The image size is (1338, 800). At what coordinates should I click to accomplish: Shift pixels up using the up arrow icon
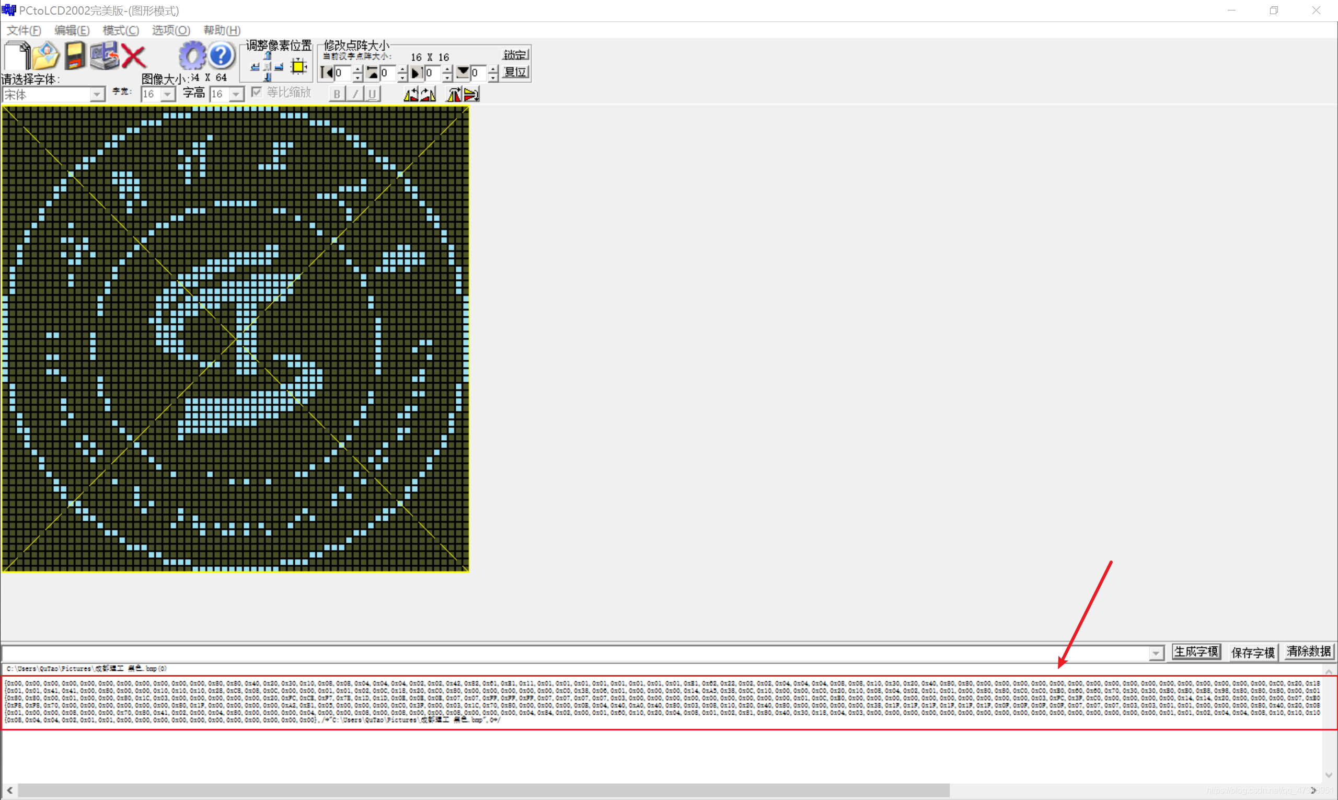(267, 55)
